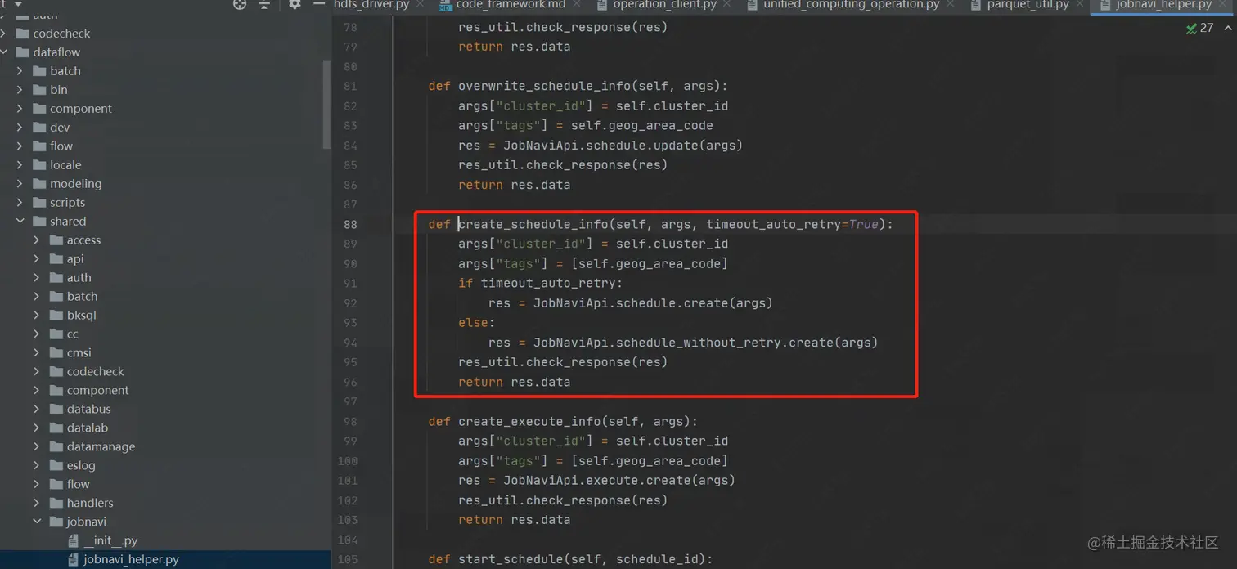Click the access folder icon

[x=56, y=240]
